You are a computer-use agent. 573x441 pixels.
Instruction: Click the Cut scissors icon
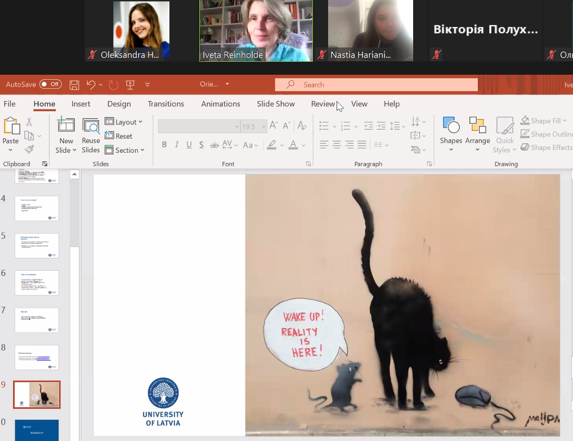point(29,122)
